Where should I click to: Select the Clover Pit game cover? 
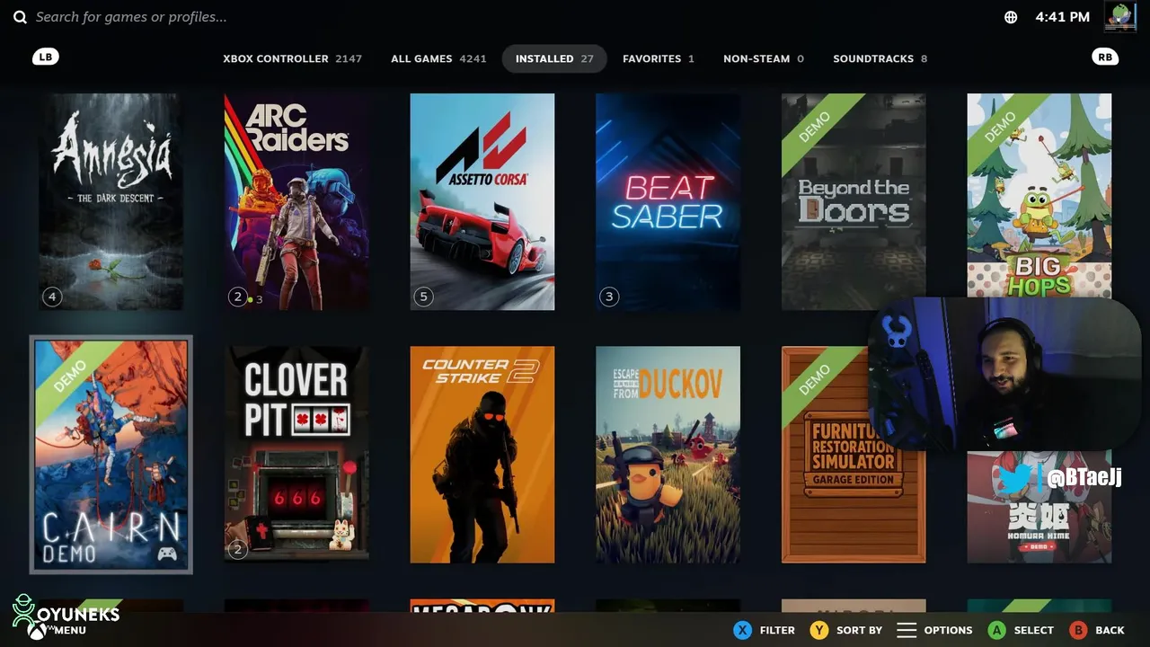click(x=296, y=455)
